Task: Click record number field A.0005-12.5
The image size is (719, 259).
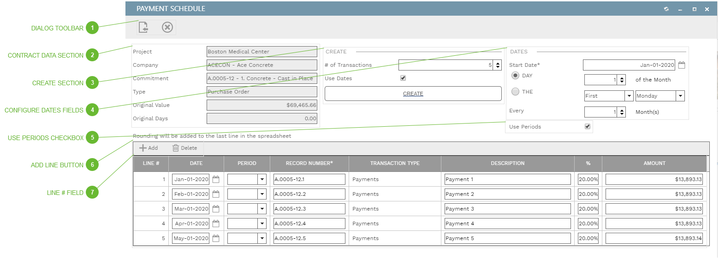Action: point(309,238)
